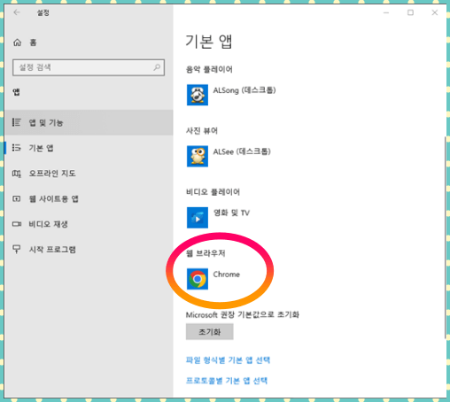This screenshot has height=402, width=450.
Task: Go to 웹 사이트용 앱
Action: [89, 198]
